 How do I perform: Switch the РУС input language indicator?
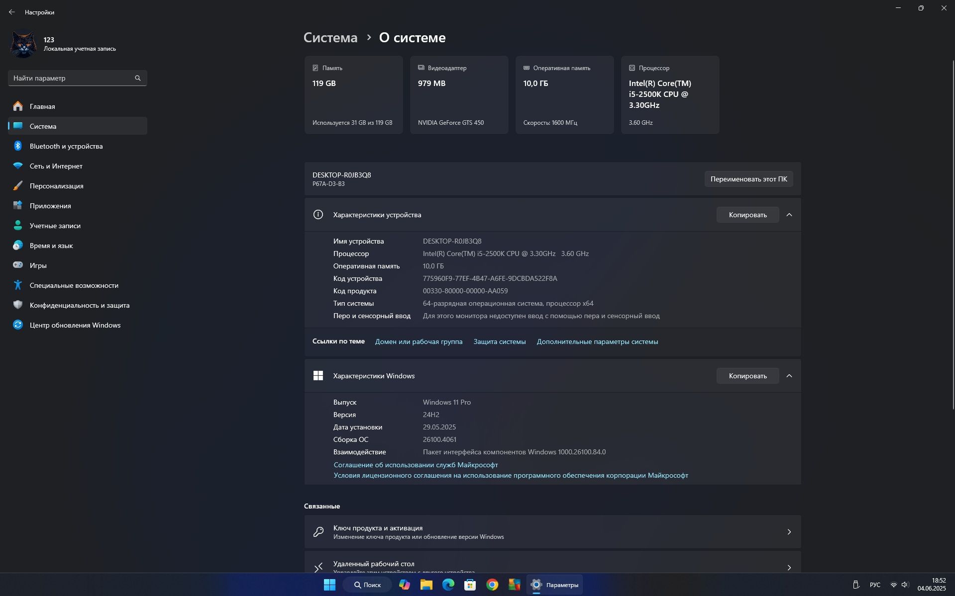click(875, 585)
